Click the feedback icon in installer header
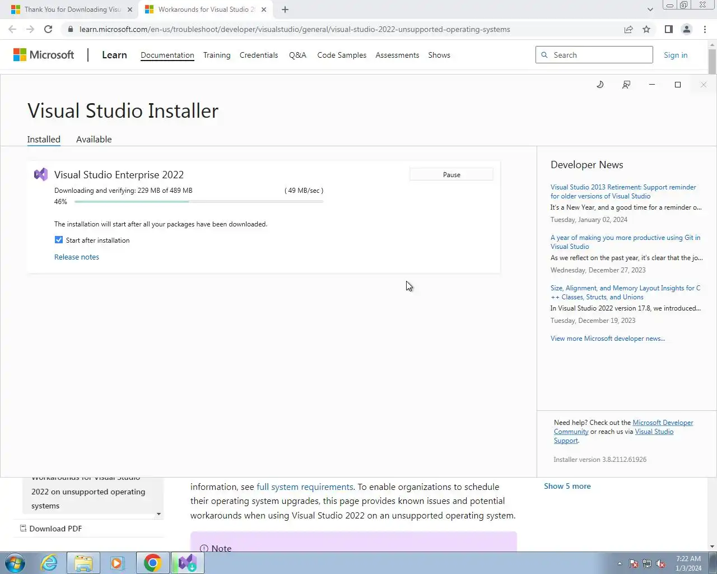Viewport: 717px width, 574px height. [x=626, y=85]
